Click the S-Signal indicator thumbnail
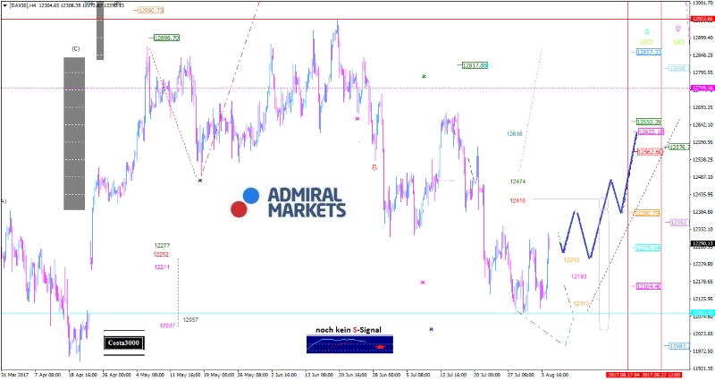 [x=349, y=343]
